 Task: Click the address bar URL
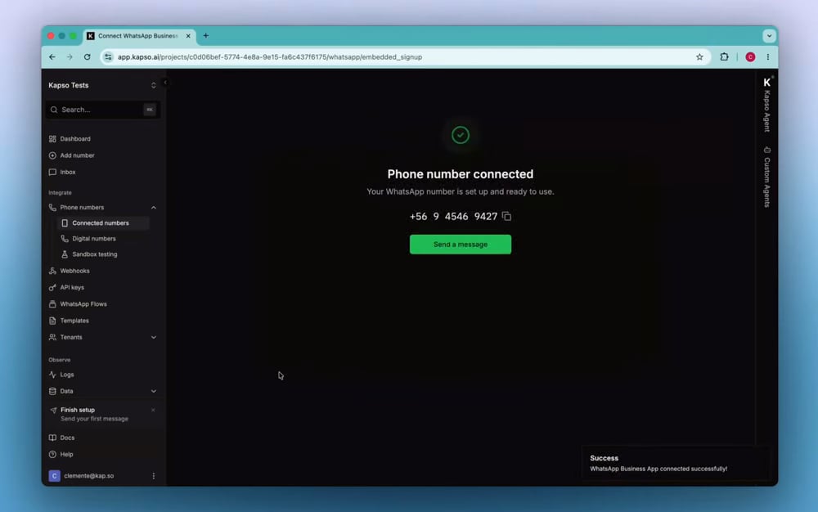[270, 56]
